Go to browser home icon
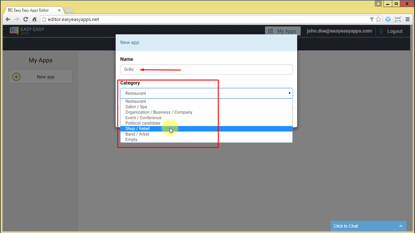The image size is (415, 233). [34, 19]
